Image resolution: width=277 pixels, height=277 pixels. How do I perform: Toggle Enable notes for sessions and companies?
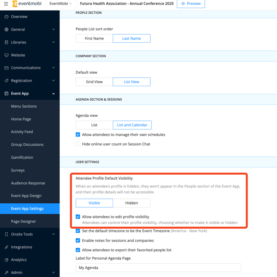click(x=78, y=241)
